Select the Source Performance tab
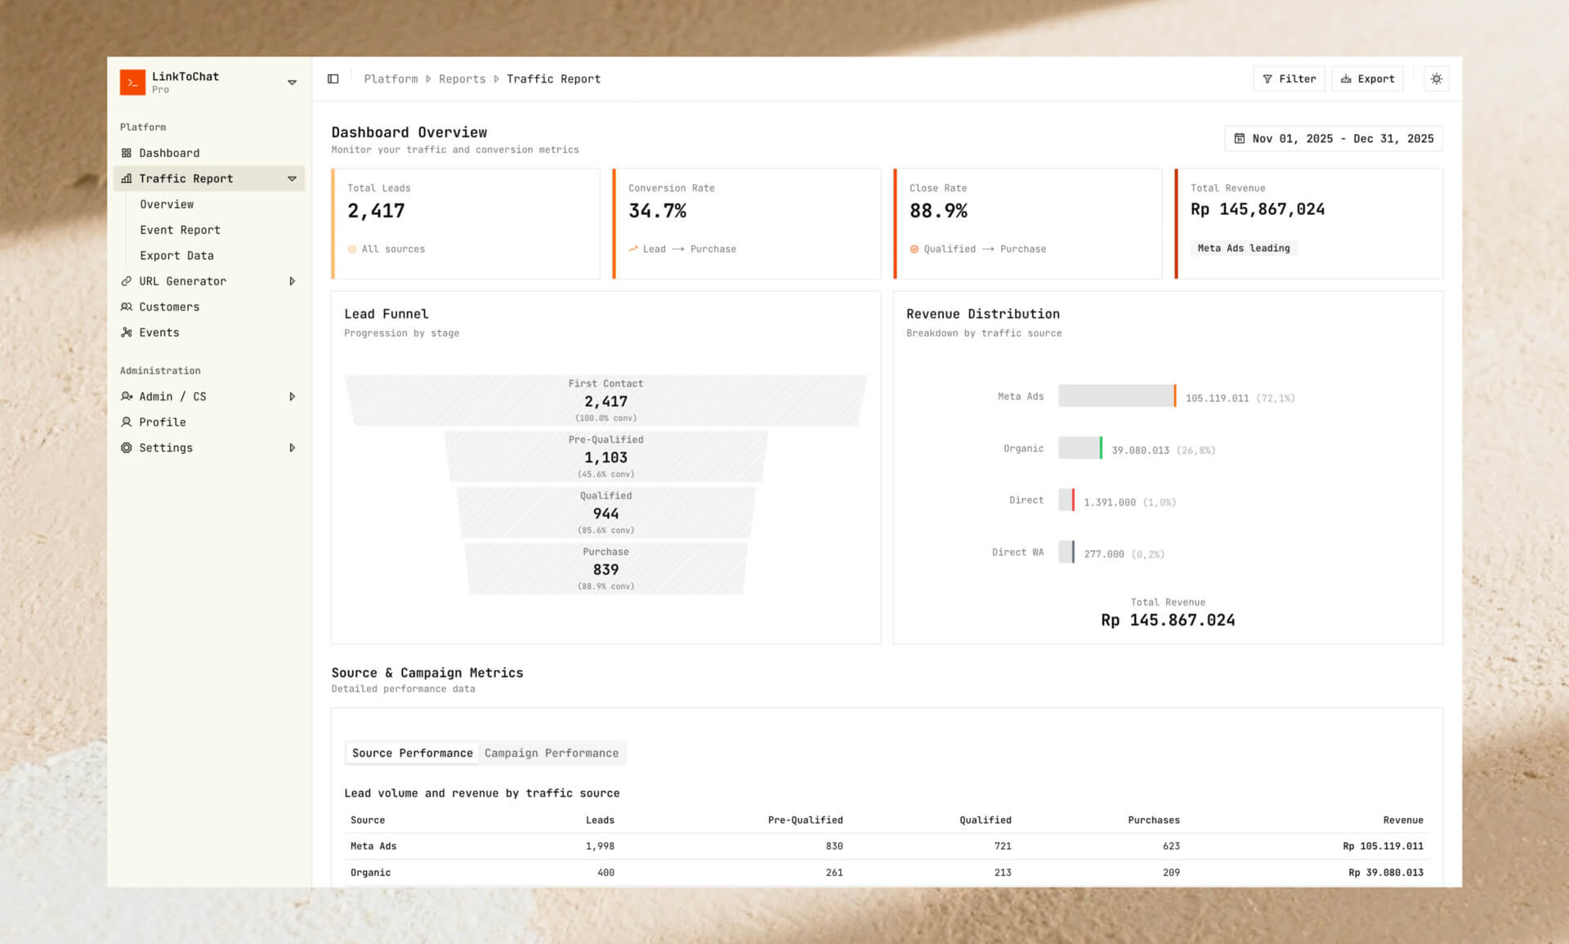Screen dimensions: 1569x944 [412, 753]
